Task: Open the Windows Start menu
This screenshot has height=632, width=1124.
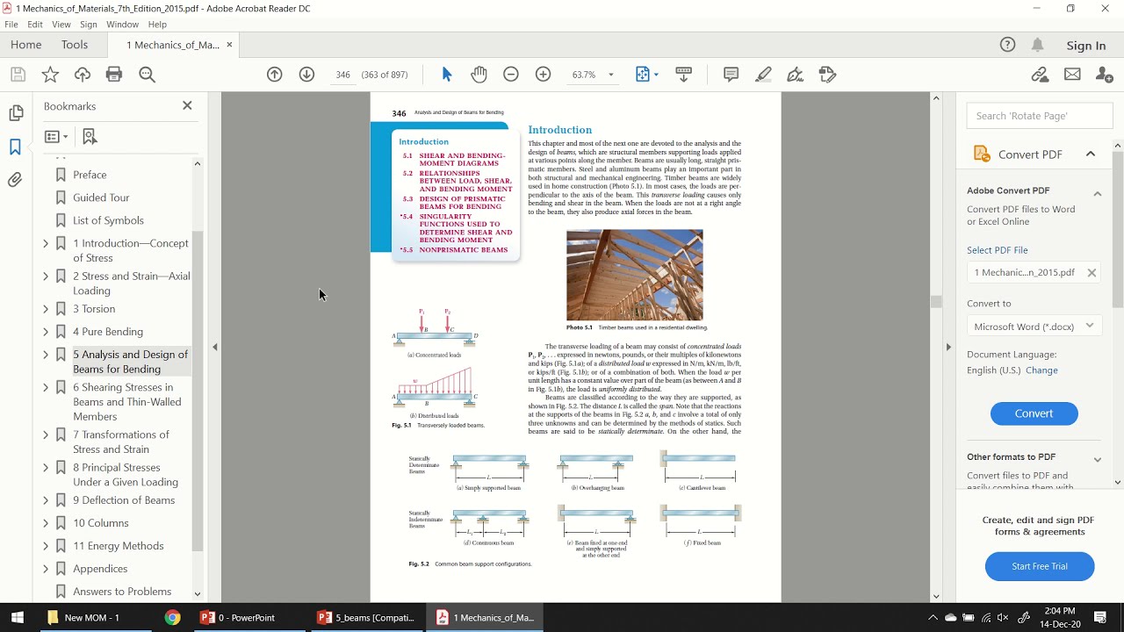Action: click(18, 617)
